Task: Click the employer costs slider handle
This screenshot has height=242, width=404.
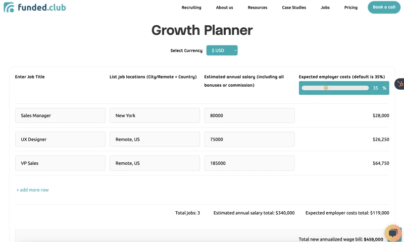Action: tap(326, 88)
